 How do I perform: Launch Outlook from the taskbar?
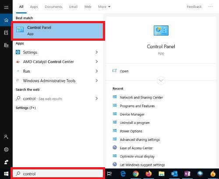174,174
